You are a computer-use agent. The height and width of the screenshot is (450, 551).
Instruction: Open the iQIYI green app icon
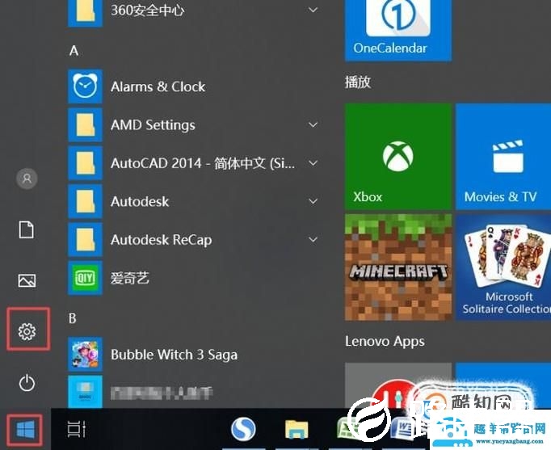tap(85, 278)
